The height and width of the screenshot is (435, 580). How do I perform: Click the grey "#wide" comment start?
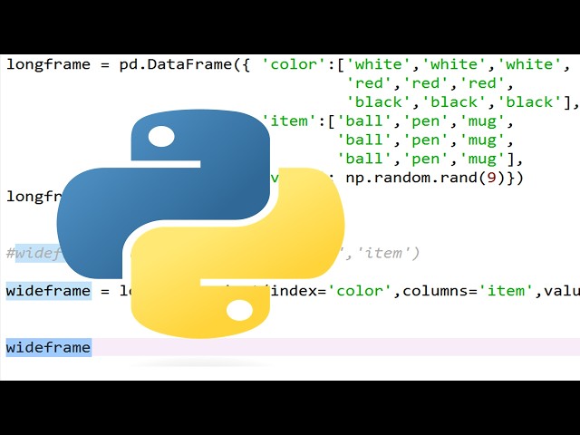tap(29, 254)
